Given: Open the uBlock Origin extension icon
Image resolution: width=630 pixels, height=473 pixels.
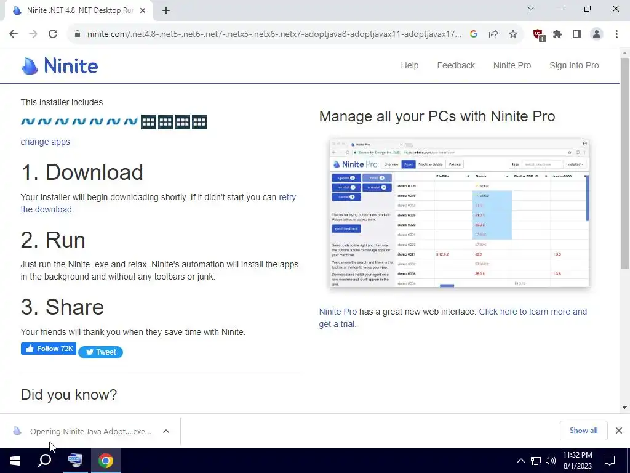Looking at the screenshot, I should 538,34.
